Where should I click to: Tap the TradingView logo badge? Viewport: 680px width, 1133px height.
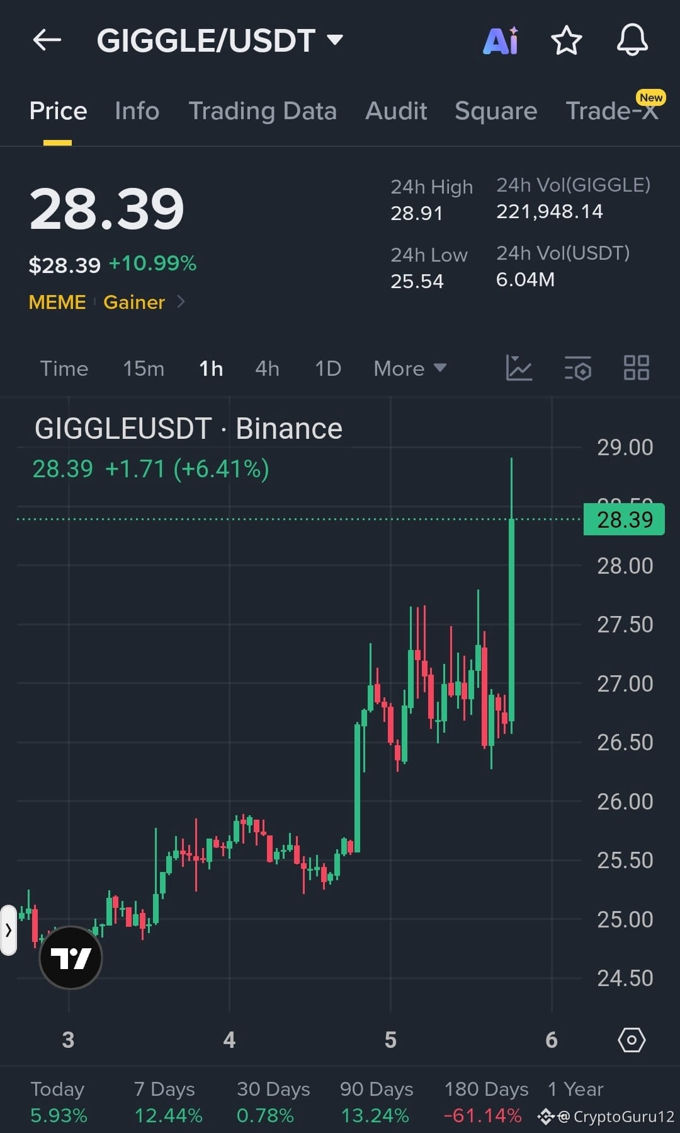pos(71,958)
